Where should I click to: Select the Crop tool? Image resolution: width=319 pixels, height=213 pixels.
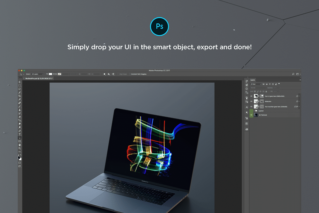tap(19, 96)
